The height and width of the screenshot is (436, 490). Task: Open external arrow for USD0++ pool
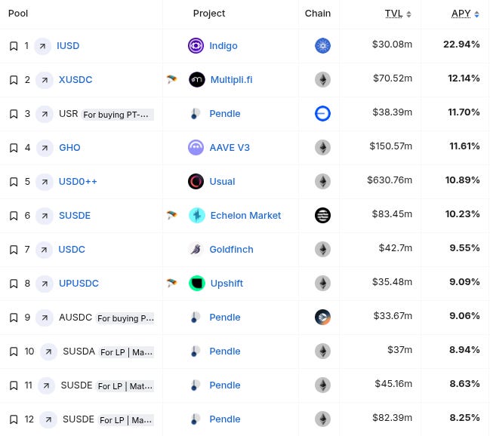45,182
